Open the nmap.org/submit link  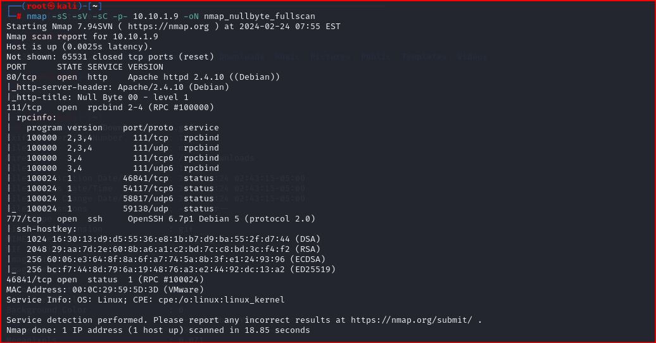(x=411, y=320)
